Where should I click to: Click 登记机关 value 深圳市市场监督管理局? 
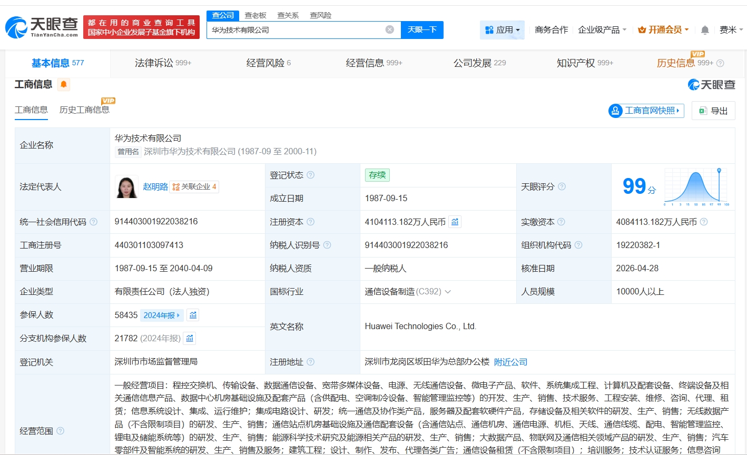coord(156,362)
